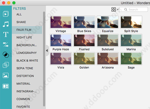Select the ALL filter category
Viewport: 150px width, 109px height.
19,14
